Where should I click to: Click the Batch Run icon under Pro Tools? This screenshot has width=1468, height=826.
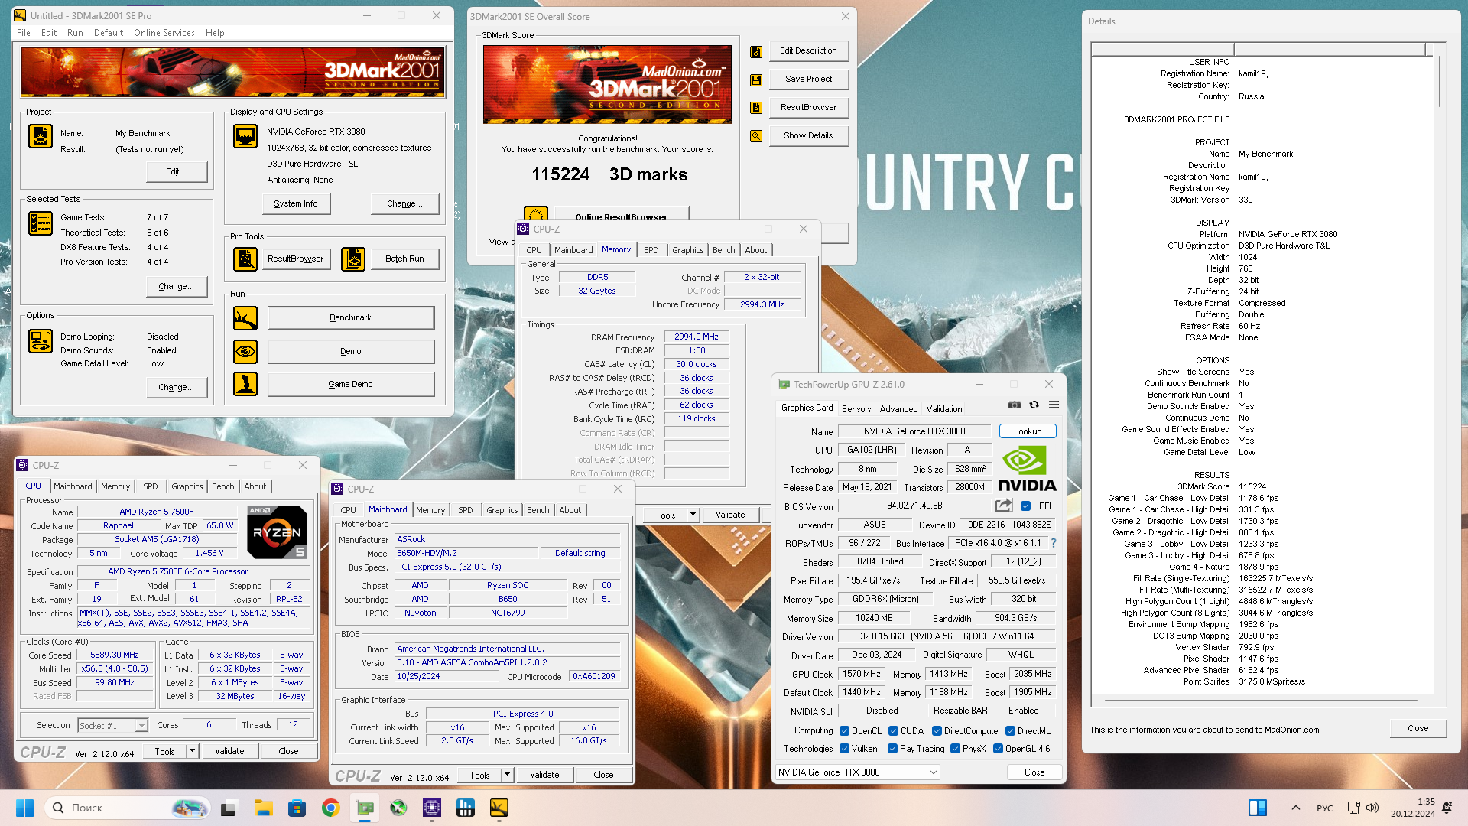coord(353,259)
